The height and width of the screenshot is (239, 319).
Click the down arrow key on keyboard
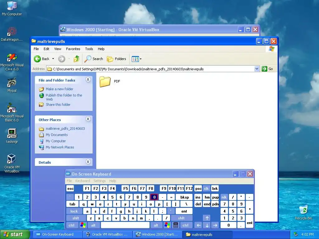point(207,225)
